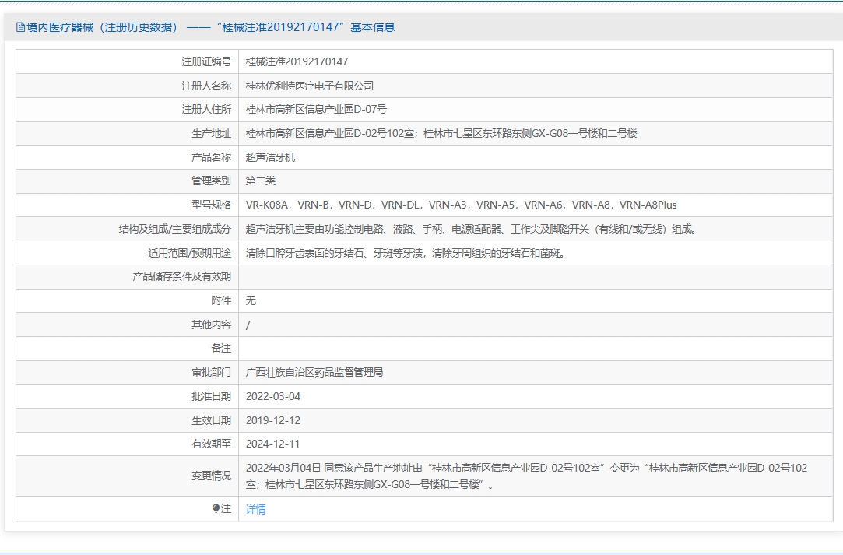Select the page title 境内医疗器械（注册历史数据）
Viewport: 843px width, 555px height.
[x=102, y=27]
